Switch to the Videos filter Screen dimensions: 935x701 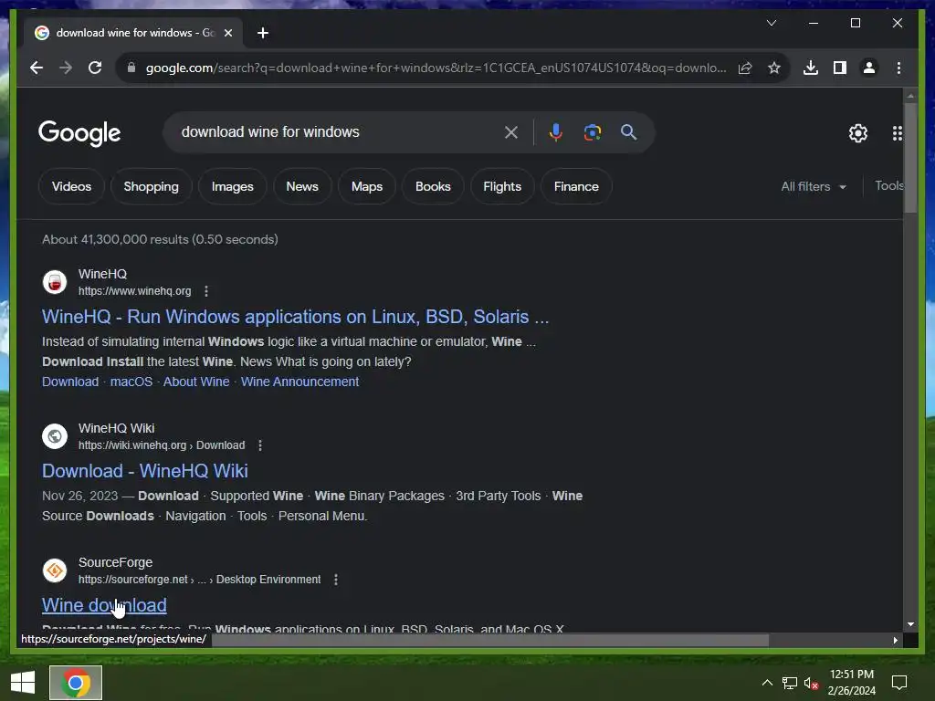[x=71, y=186]
